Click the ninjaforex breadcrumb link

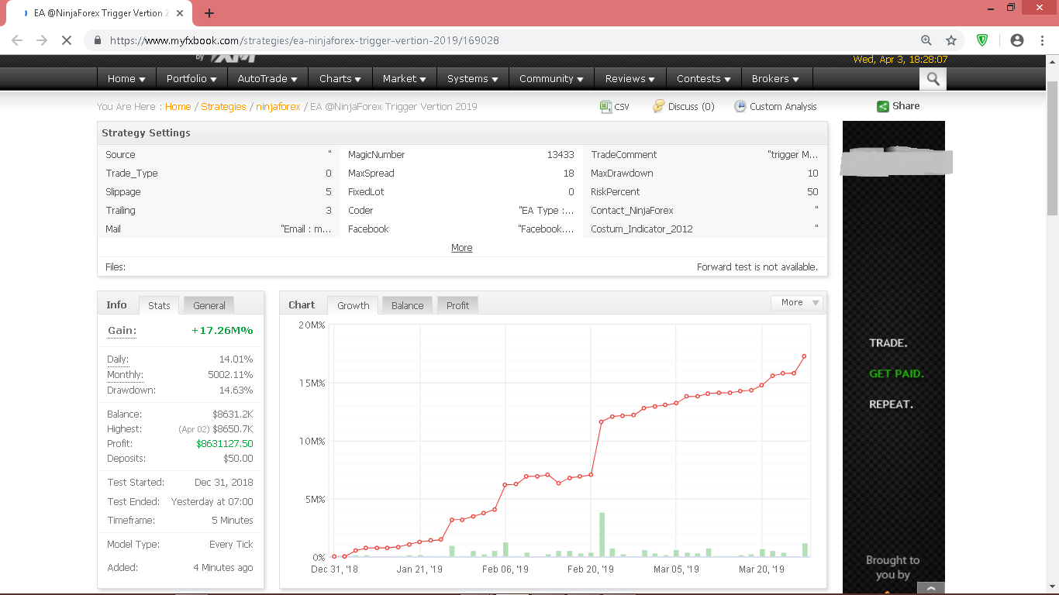tap(278, 107)
